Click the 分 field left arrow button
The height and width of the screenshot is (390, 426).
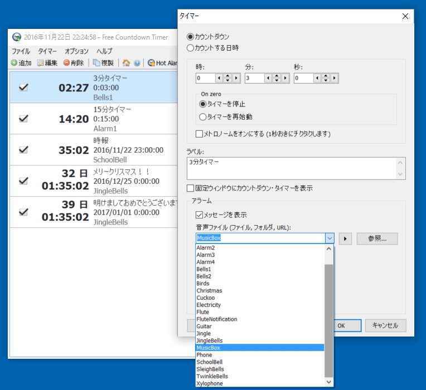click(x=268, y=78)
